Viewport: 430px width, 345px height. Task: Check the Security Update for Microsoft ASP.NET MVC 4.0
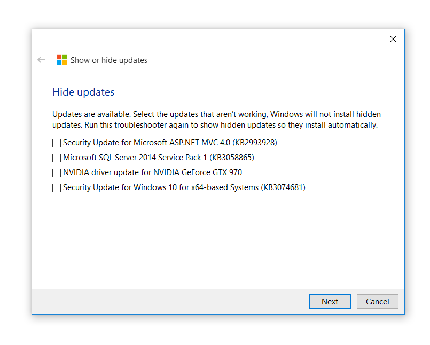[x=56, y=143]
